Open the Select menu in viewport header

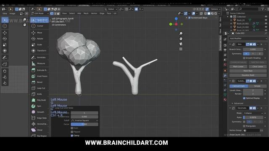point(72,13)
